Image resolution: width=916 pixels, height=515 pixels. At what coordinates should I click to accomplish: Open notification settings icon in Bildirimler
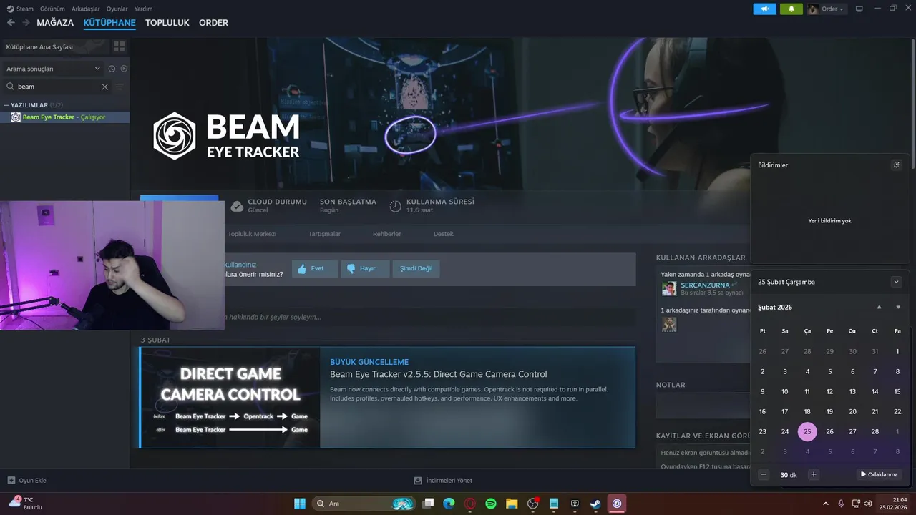click(x=896, y=165)
